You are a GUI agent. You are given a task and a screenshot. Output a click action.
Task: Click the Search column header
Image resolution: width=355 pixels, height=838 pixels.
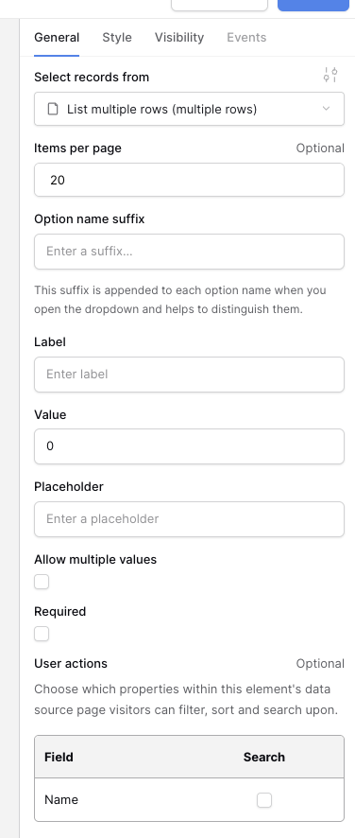point(264,757)
